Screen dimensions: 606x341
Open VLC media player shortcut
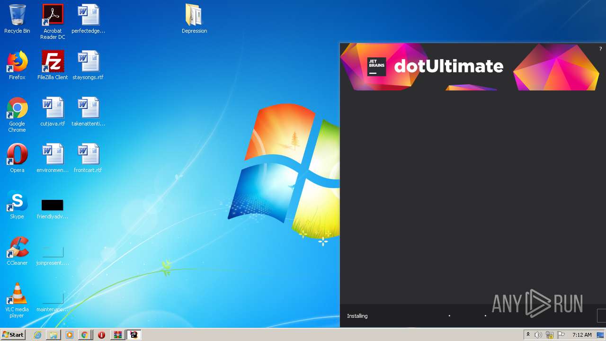click(17, 300)
